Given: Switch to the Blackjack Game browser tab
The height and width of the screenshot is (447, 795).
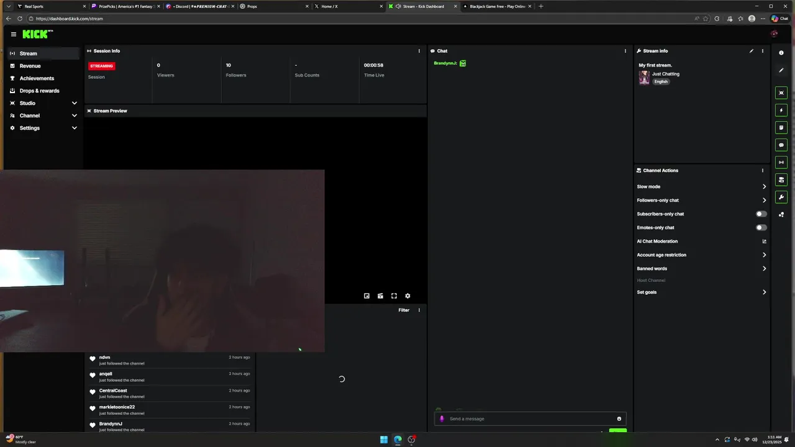Looking at the screenshot, I should tap(496, 6).
